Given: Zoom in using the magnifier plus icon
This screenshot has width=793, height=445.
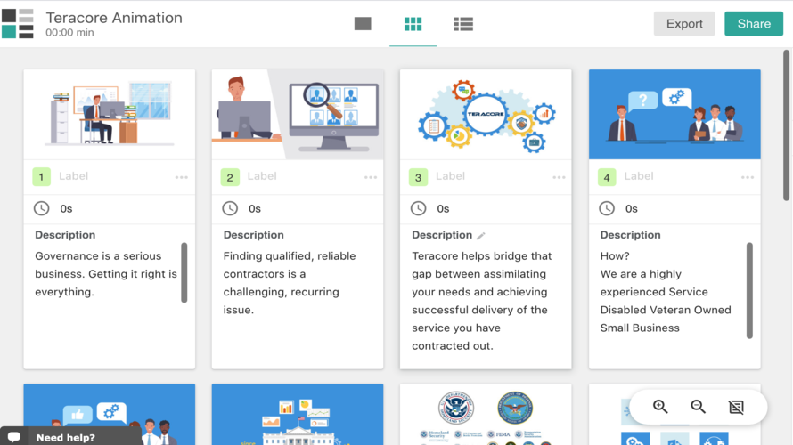Looking at the screenshot, I should click(x=660, y=407).
